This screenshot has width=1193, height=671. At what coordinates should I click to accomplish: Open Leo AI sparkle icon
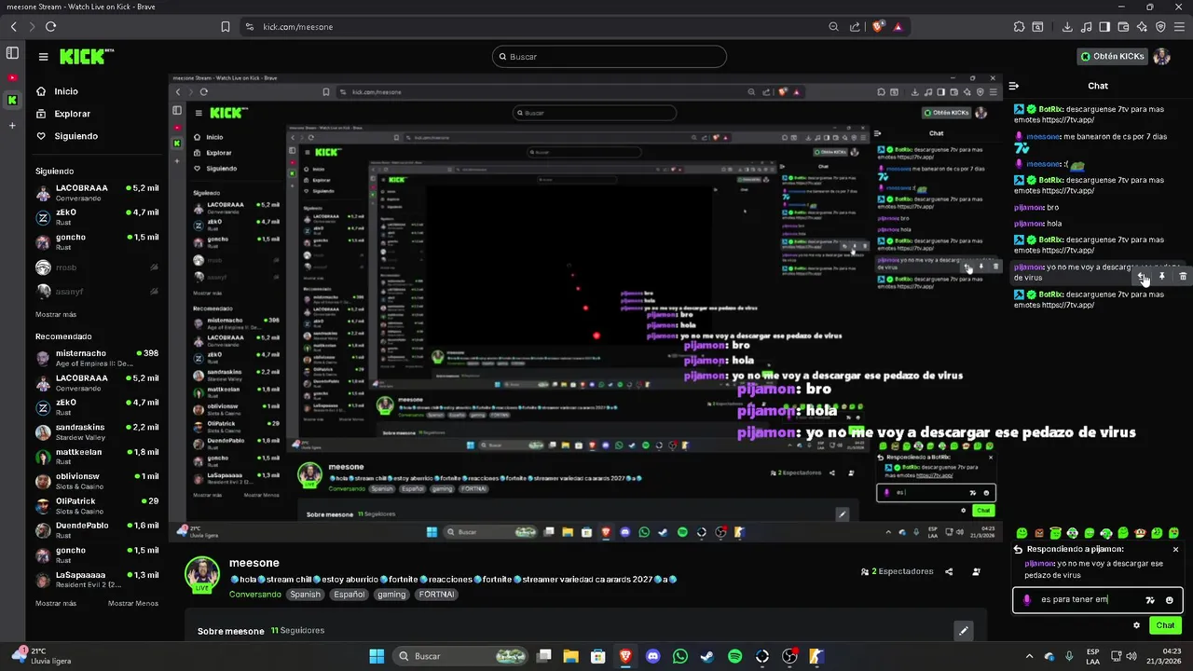[x=1142, y=27]
